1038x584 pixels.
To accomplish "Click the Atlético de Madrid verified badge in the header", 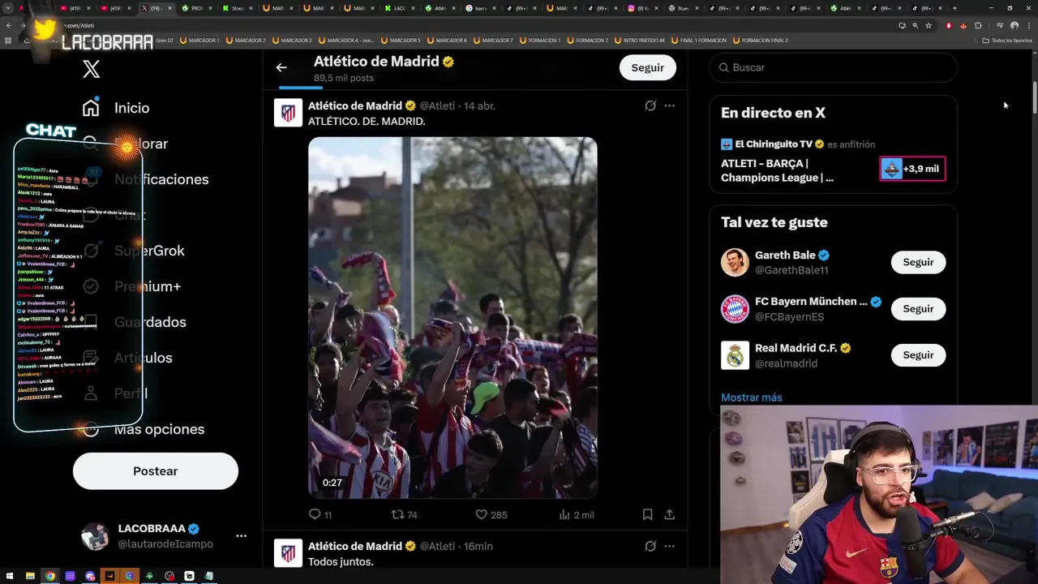I will (448, 62).
